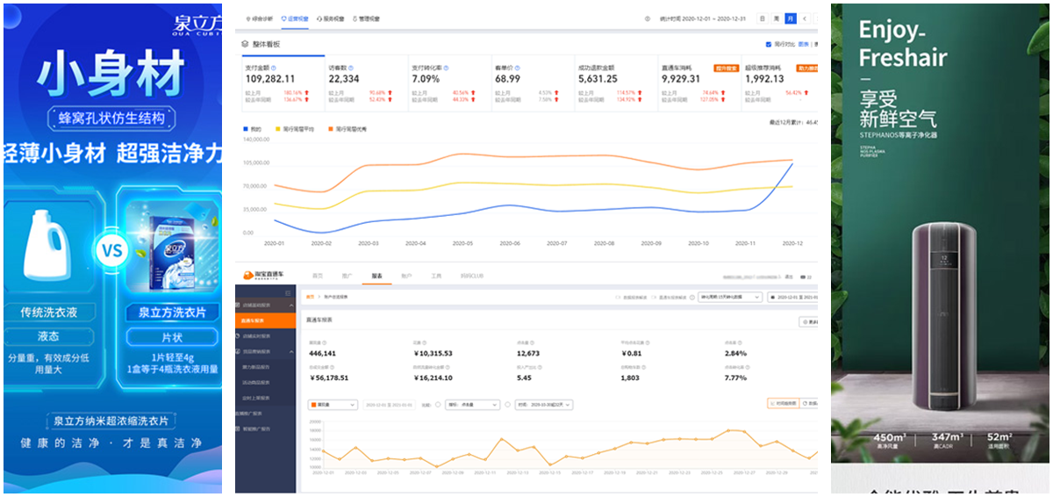Open the 推广 menu in 直通车
The image size is (1053, 497).
point(347,276)
